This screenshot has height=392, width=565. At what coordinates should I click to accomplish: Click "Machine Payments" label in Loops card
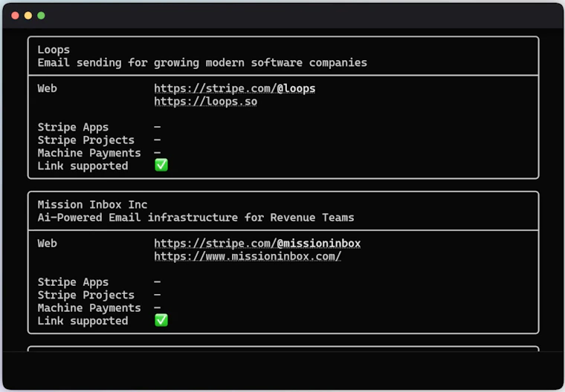coord(89,153)
